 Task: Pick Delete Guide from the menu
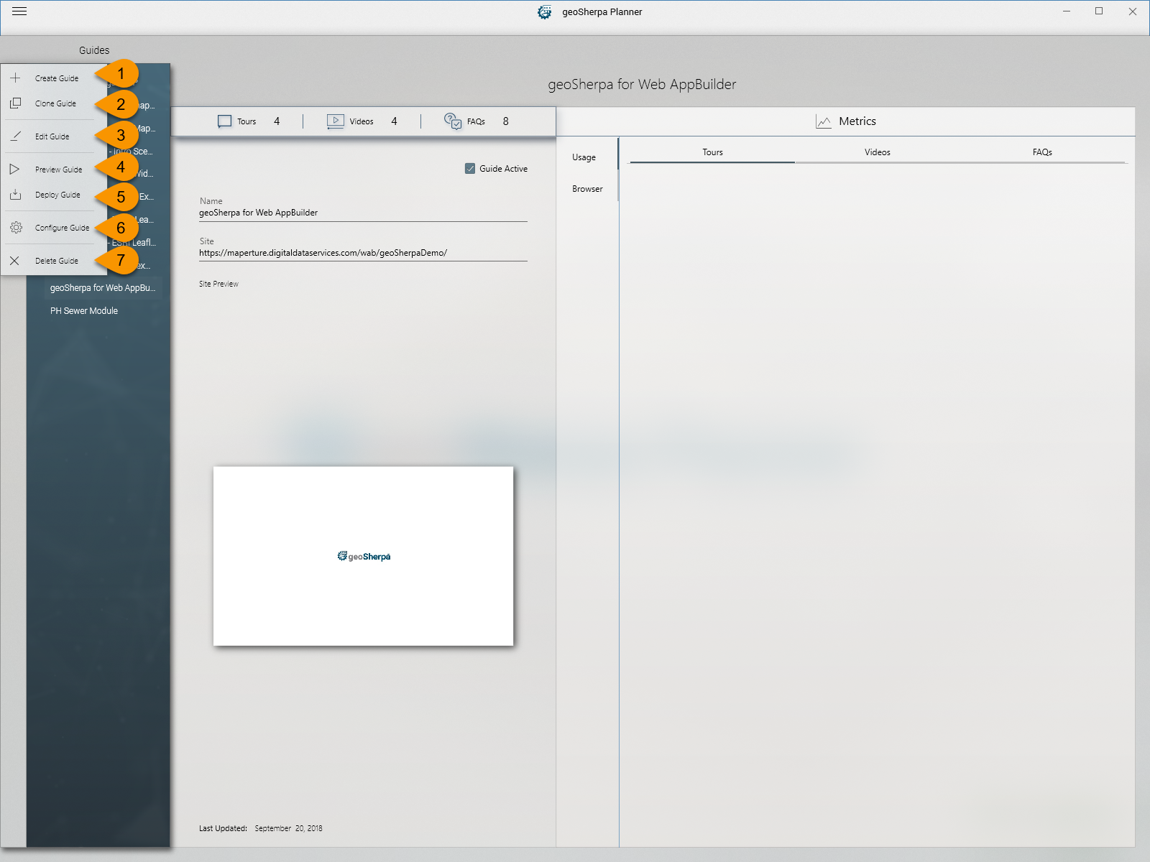coord(54,261)
